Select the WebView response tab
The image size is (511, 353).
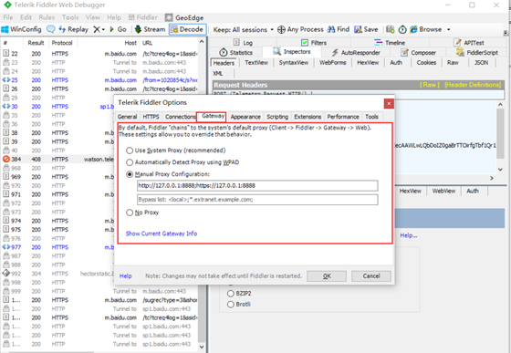click(x=443, y=191)
